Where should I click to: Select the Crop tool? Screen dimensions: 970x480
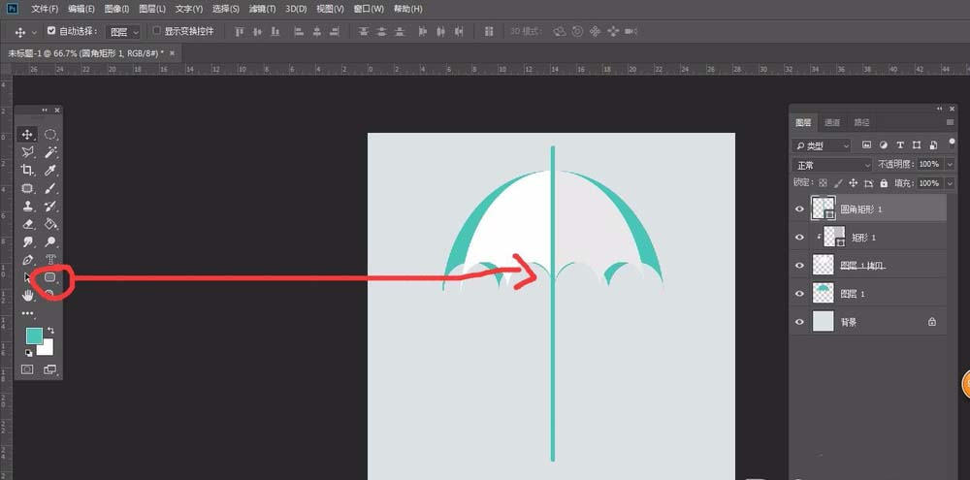[x=27, y=171]
